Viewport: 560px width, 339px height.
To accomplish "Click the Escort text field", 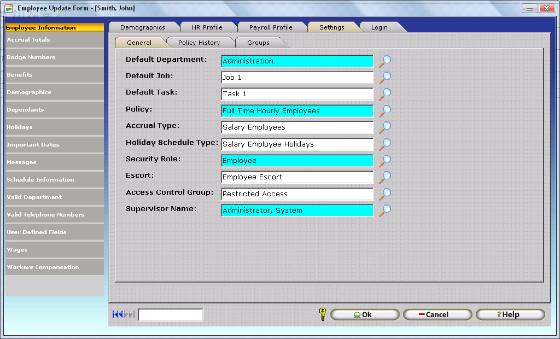I will 297,177.
